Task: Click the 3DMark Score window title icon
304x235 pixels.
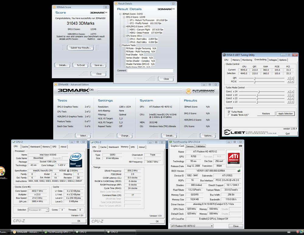Action: pyautogui.click(x=54, y=7)
